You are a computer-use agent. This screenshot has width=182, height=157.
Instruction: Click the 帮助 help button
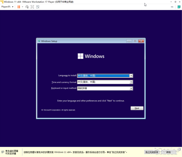(x=168, y=152)
